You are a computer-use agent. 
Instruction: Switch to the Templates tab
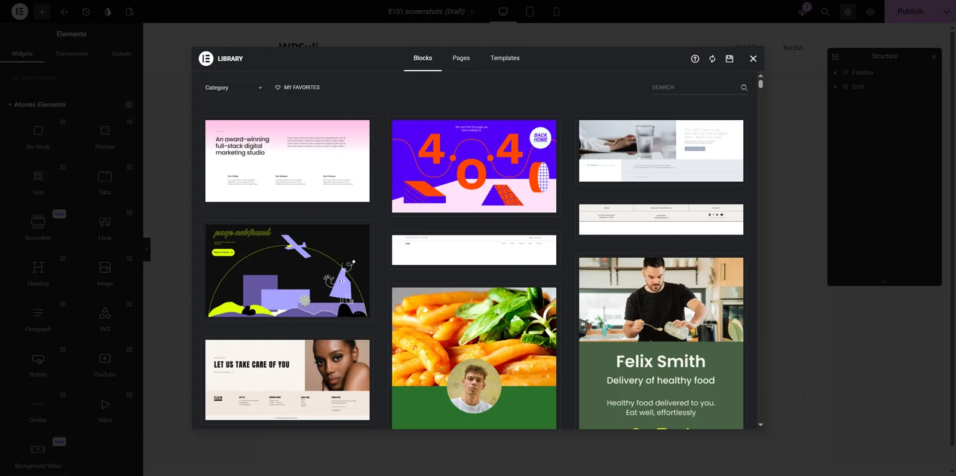[505, 58]
